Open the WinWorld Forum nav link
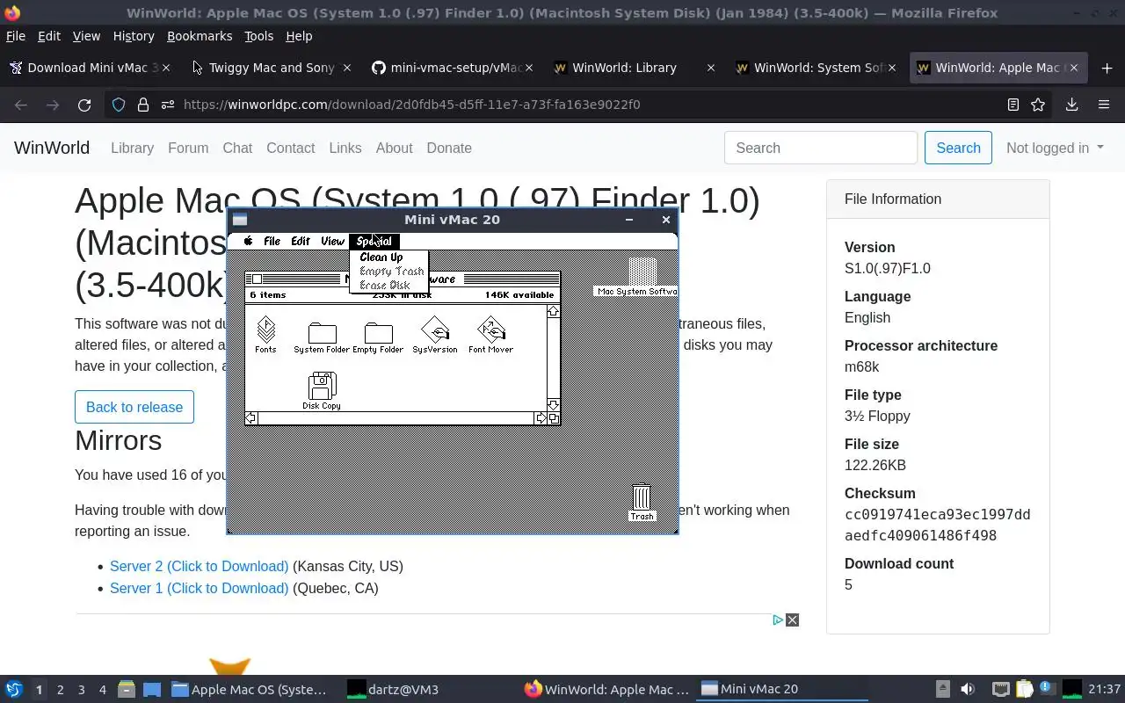 point(188,148)
